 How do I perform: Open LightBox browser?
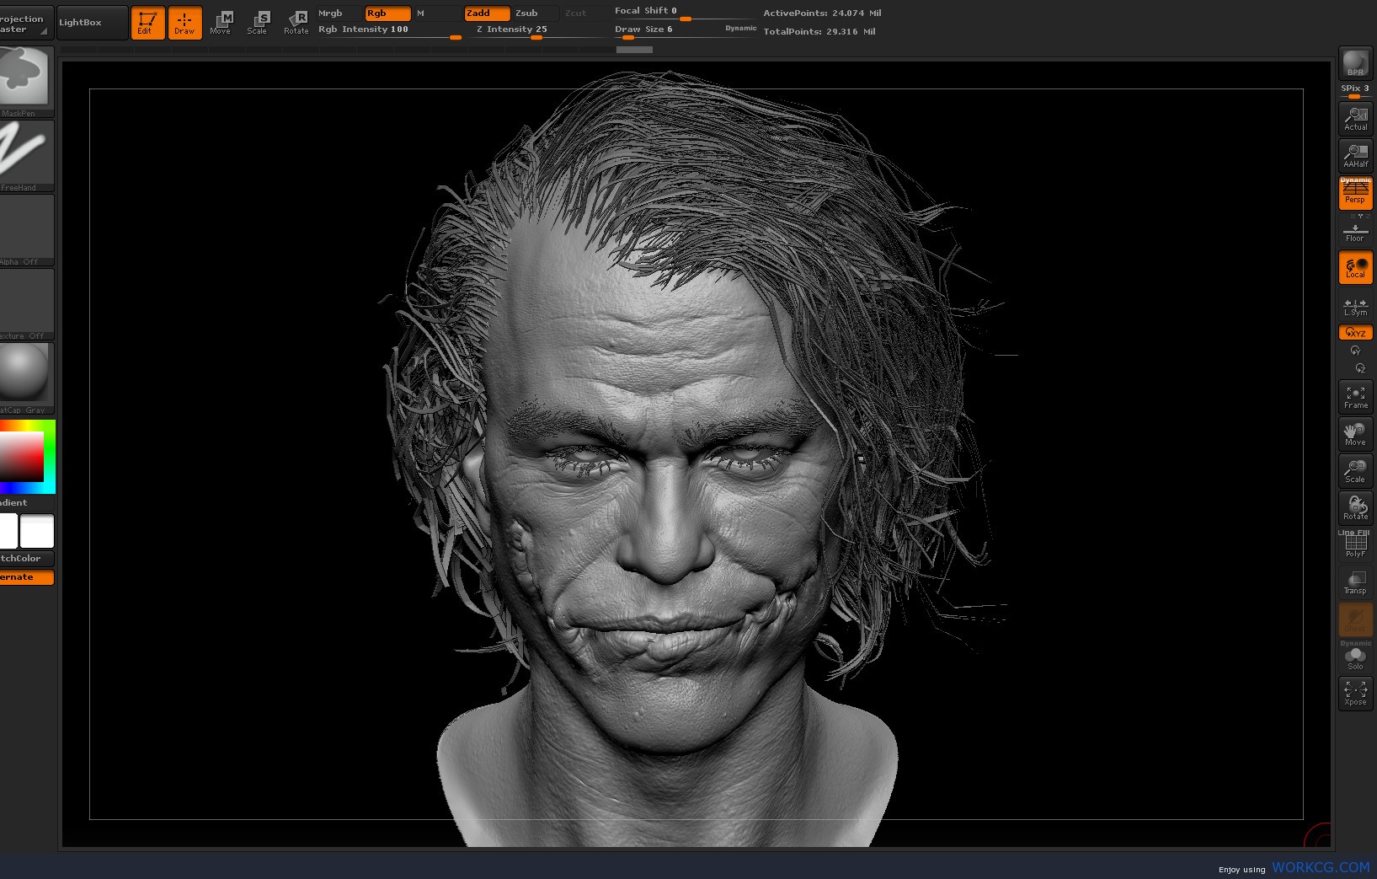click(x=93, y=23)
